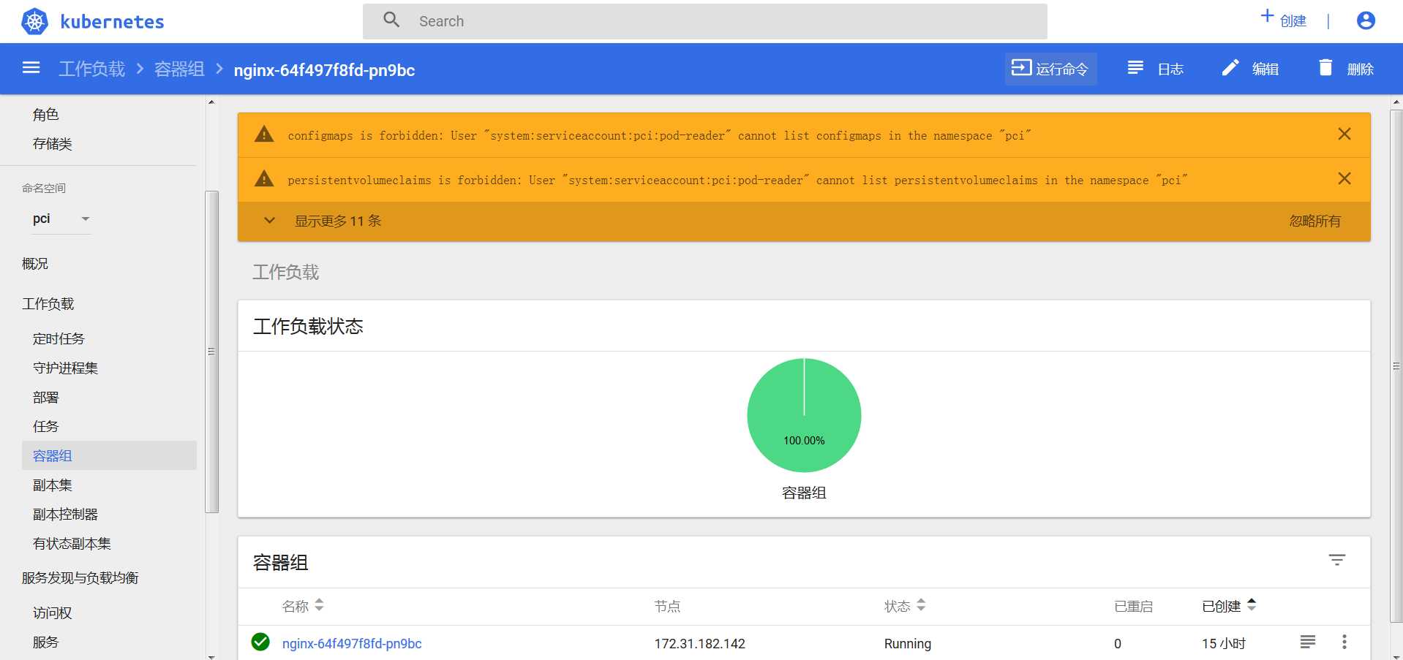The width and height of the screenshot is (1403, 660).
Task: Sort pods by 已创建 column
Action: pos(1229,606)
